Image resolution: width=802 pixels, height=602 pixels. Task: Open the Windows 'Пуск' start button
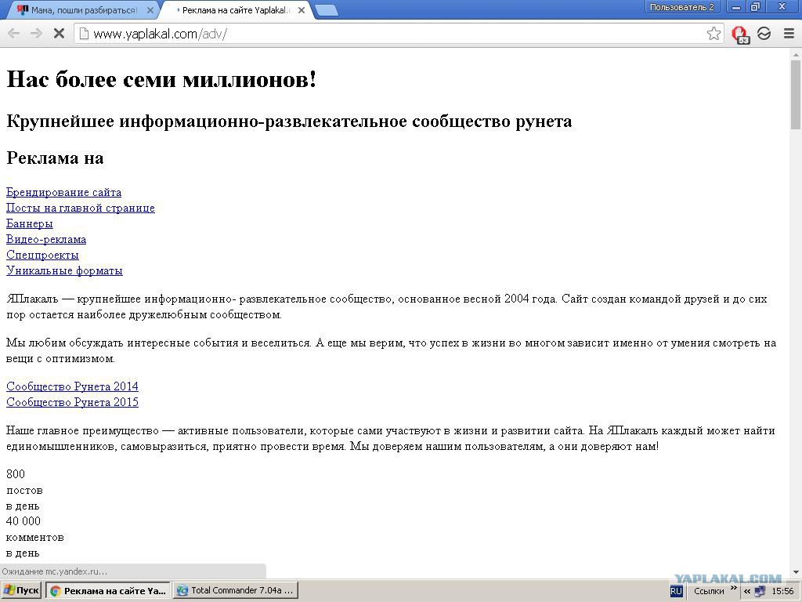(21, 591)
